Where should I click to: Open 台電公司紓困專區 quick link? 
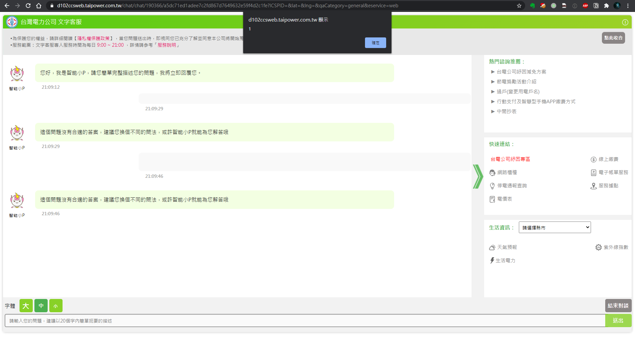pyautogui.click(x=510, y=159)
